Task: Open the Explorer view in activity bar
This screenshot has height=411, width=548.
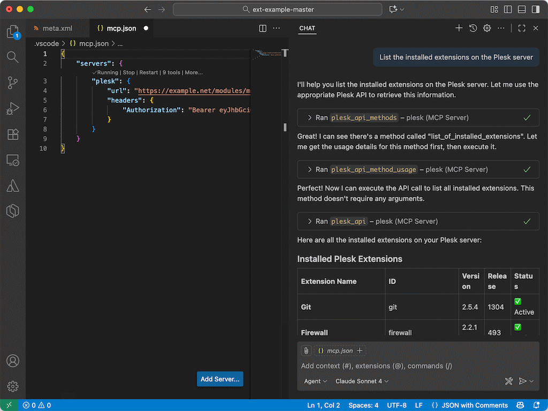Action: (13, 32)
